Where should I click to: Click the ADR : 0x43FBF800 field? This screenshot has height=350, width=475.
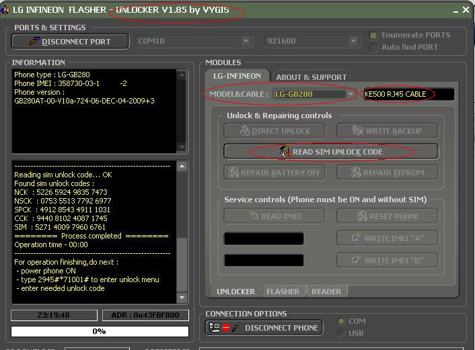(145, 315)
